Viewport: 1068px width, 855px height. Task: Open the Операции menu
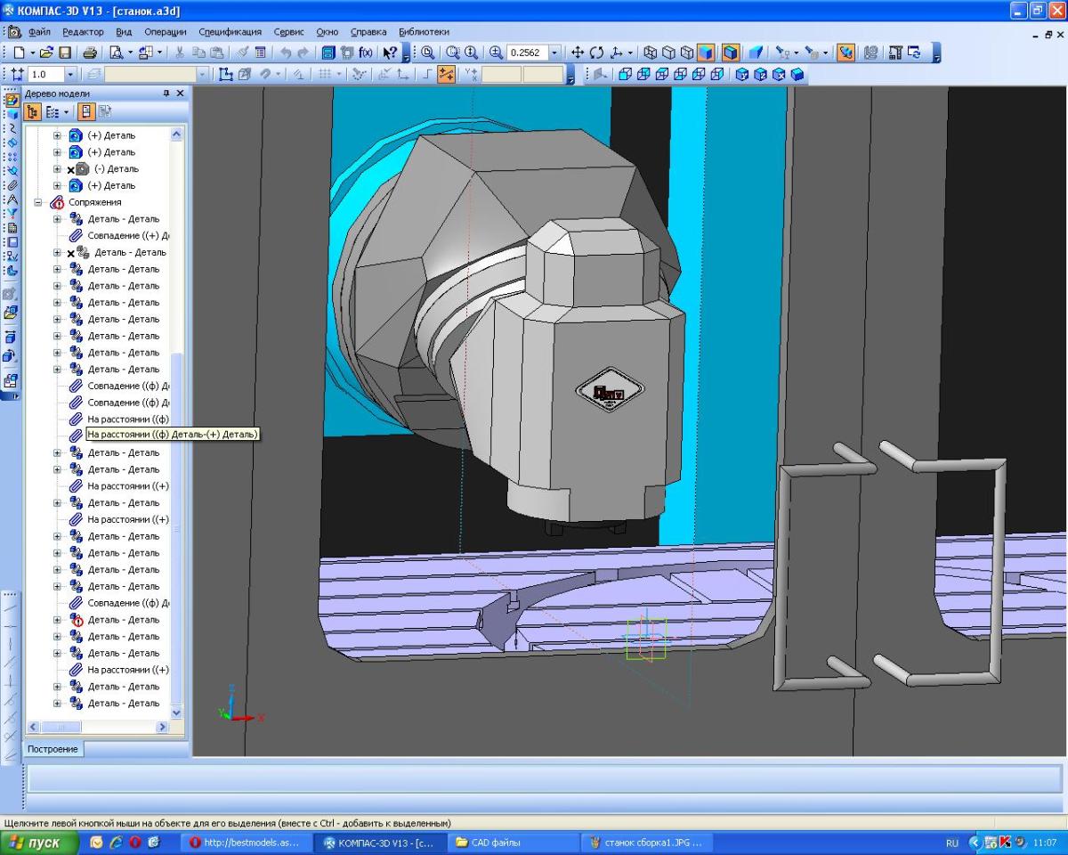(x=165, y=31)
